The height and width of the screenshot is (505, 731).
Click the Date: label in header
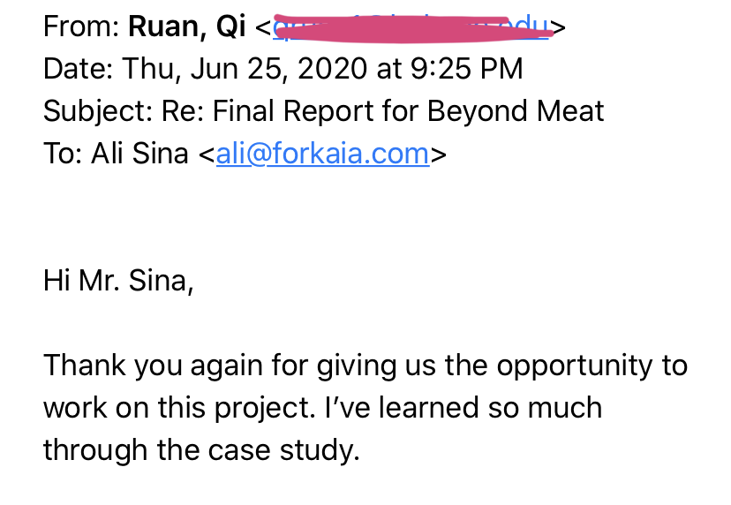coord(79,68)
